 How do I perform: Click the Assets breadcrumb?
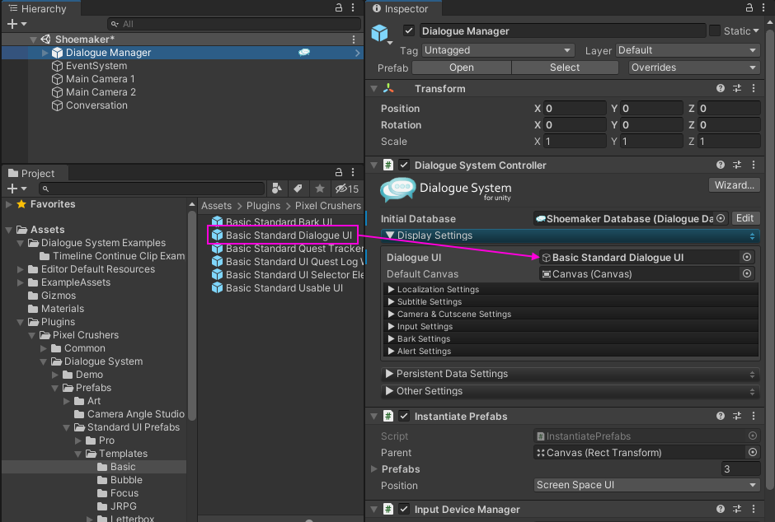[217, 206]
